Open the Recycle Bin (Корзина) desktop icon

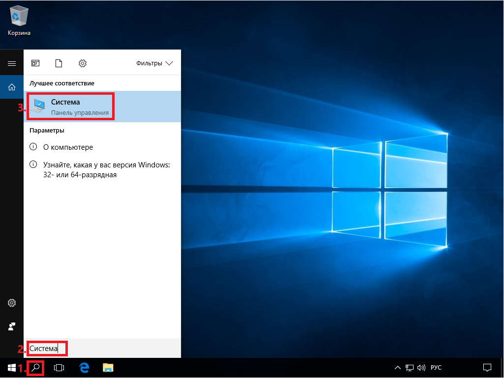click(19, 20)
